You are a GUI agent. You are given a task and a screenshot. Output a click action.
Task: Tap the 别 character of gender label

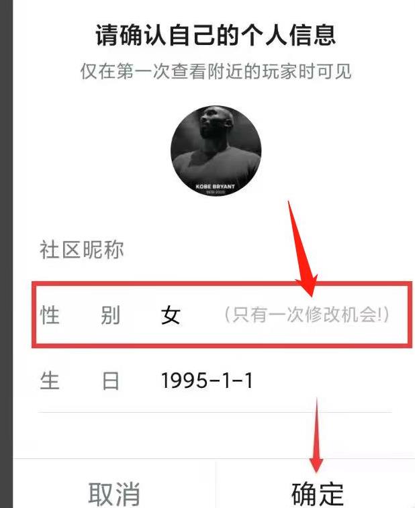pos(110,315)
